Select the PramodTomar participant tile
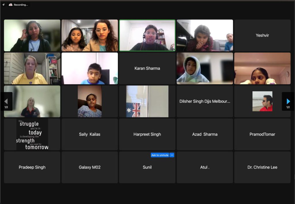This screenshot has height=204, width=295. (262, 134)
